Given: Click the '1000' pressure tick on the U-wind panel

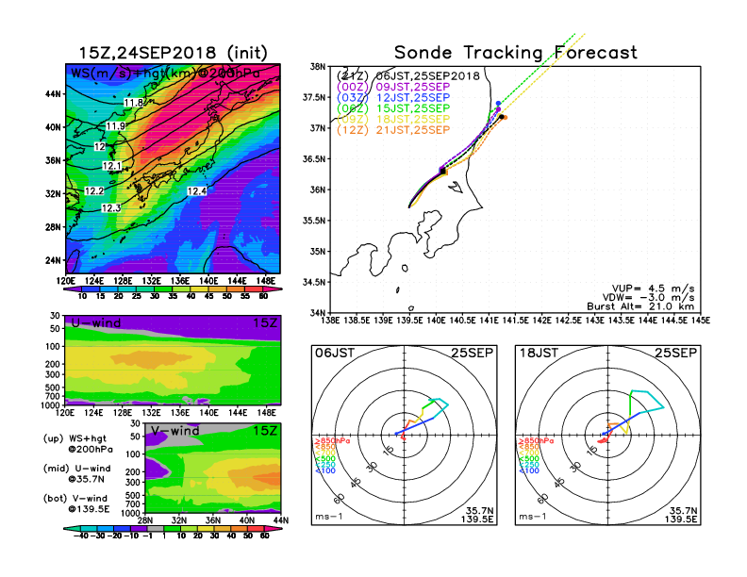Looking at the screenshot, I should pyautogui.click(x=51, y=405).
